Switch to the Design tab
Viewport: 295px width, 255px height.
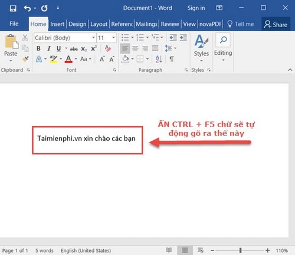point(77,24)
